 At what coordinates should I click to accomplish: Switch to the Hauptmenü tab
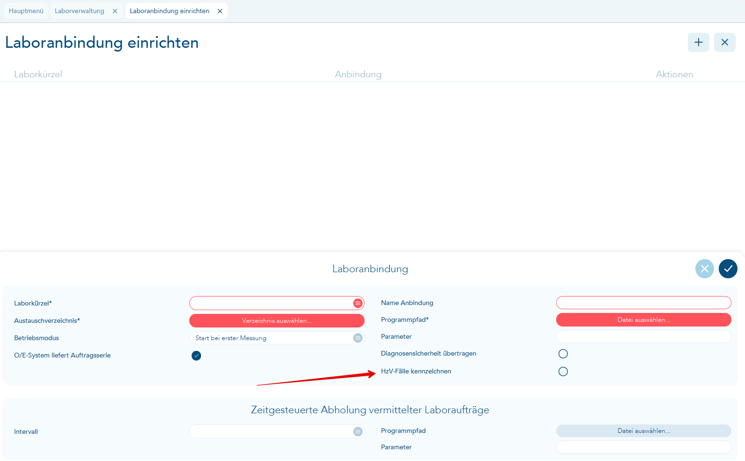coord(26,11)
